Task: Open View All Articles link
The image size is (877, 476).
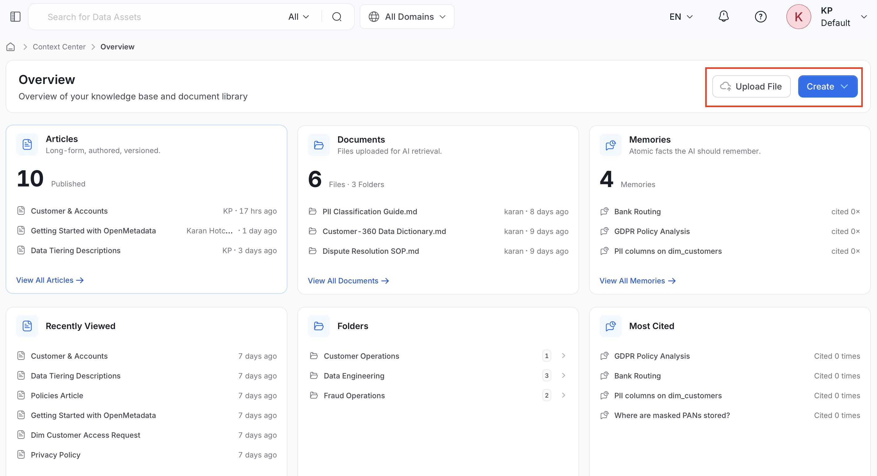Action: [50, 280]
